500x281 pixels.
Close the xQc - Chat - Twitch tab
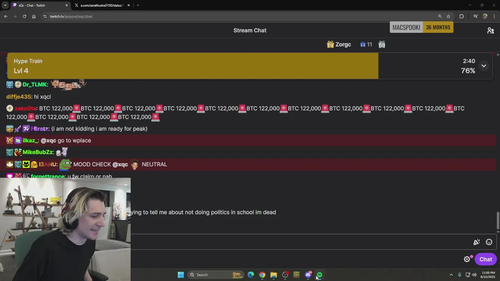(x=66, y=5)
